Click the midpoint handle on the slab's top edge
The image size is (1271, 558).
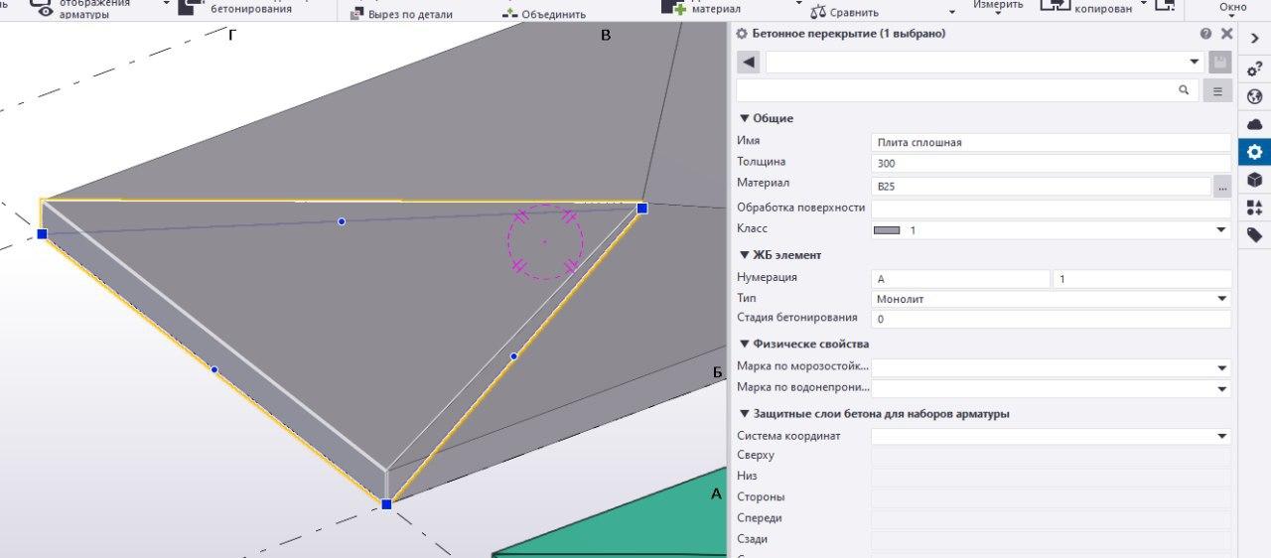click(342, 221)
